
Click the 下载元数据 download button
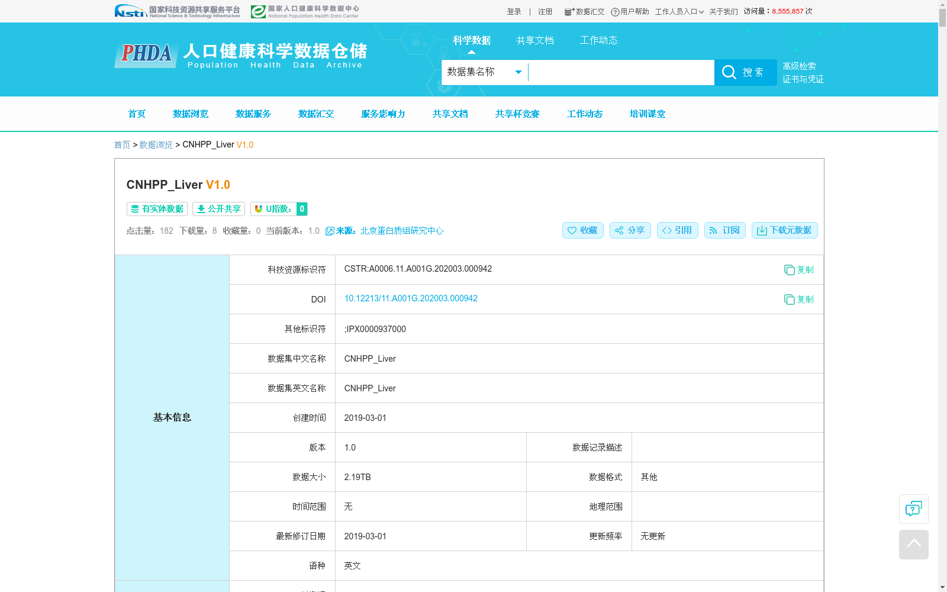point(784,230)
